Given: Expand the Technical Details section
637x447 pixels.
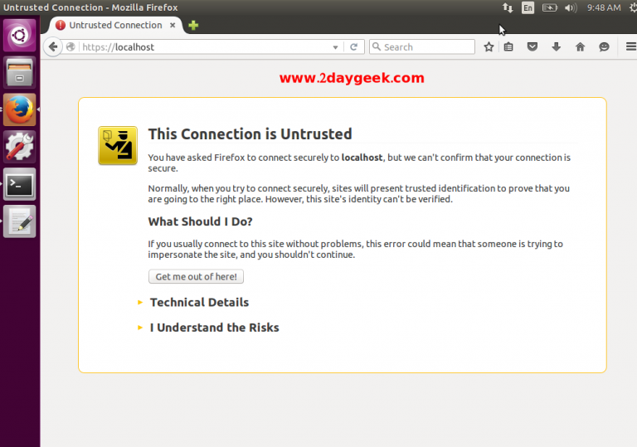Looking at the screenshot, I should (x=198, y=303).
